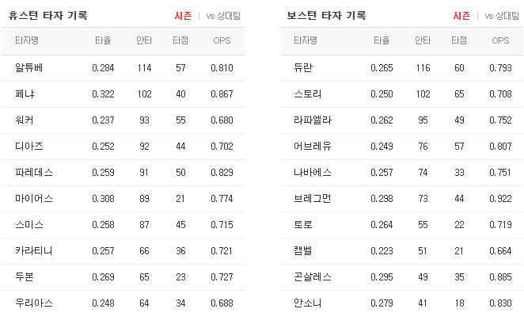Click the 휴스턴 타자 기록 heading

coord(47,15)
